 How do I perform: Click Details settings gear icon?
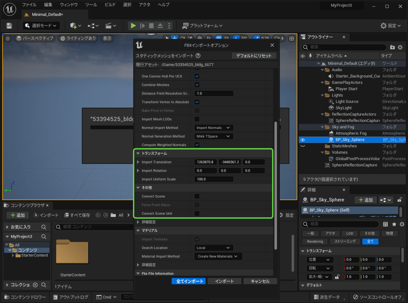pos(402,224)
